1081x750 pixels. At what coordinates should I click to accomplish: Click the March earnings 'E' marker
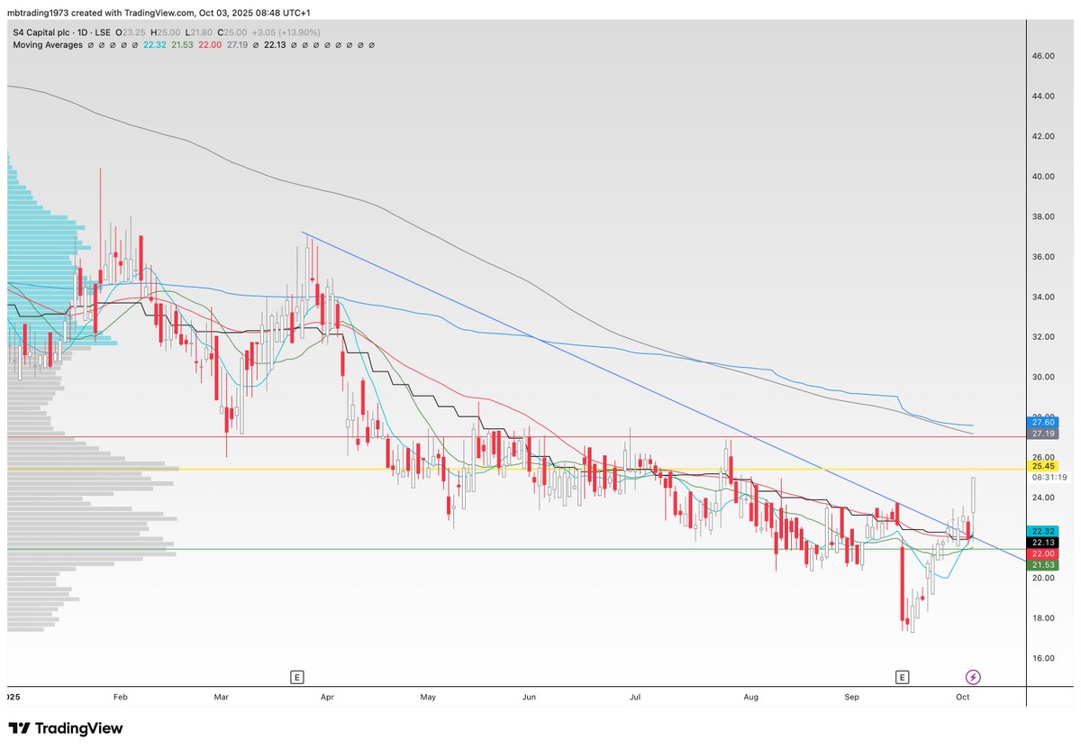[x=297, y=676]
